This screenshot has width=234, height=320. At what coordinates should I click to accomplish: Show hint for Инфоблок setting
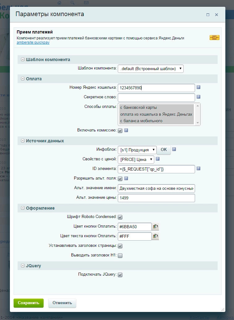pyautogui.click(x=174, y=149)
